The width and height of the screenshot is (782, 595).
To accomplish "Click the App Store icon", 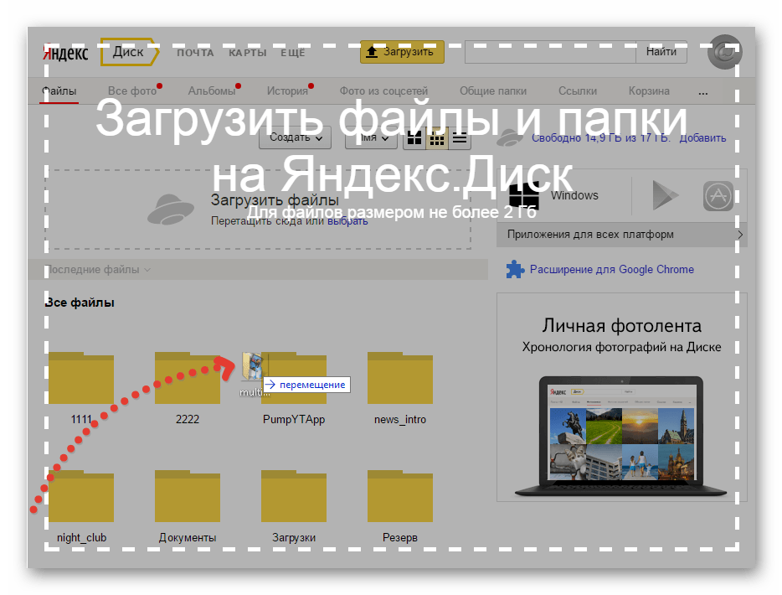I will [718, 195].
